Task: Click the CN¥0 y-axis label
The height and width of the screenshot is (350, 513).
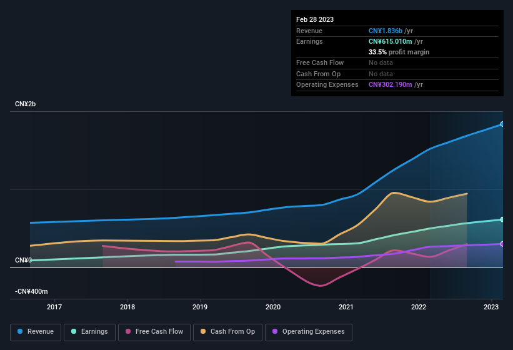Action: pyautogui.click(x=23, y=260)
